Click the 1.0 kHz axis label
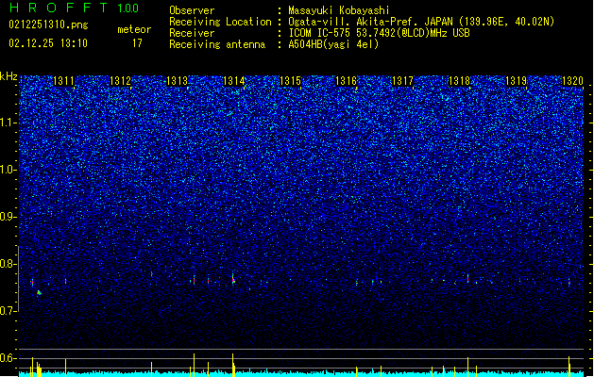Screen dimensions: 594x377 tap(8, 171)
